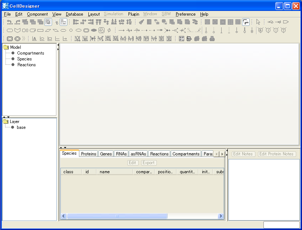Select the heterodimer association reaction tool
The width and height of the screenshot is (302, 230).
pos(167,31)
